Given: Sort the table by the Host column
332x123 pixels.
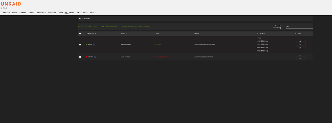Looking at the screenshot, I should 124,34.
